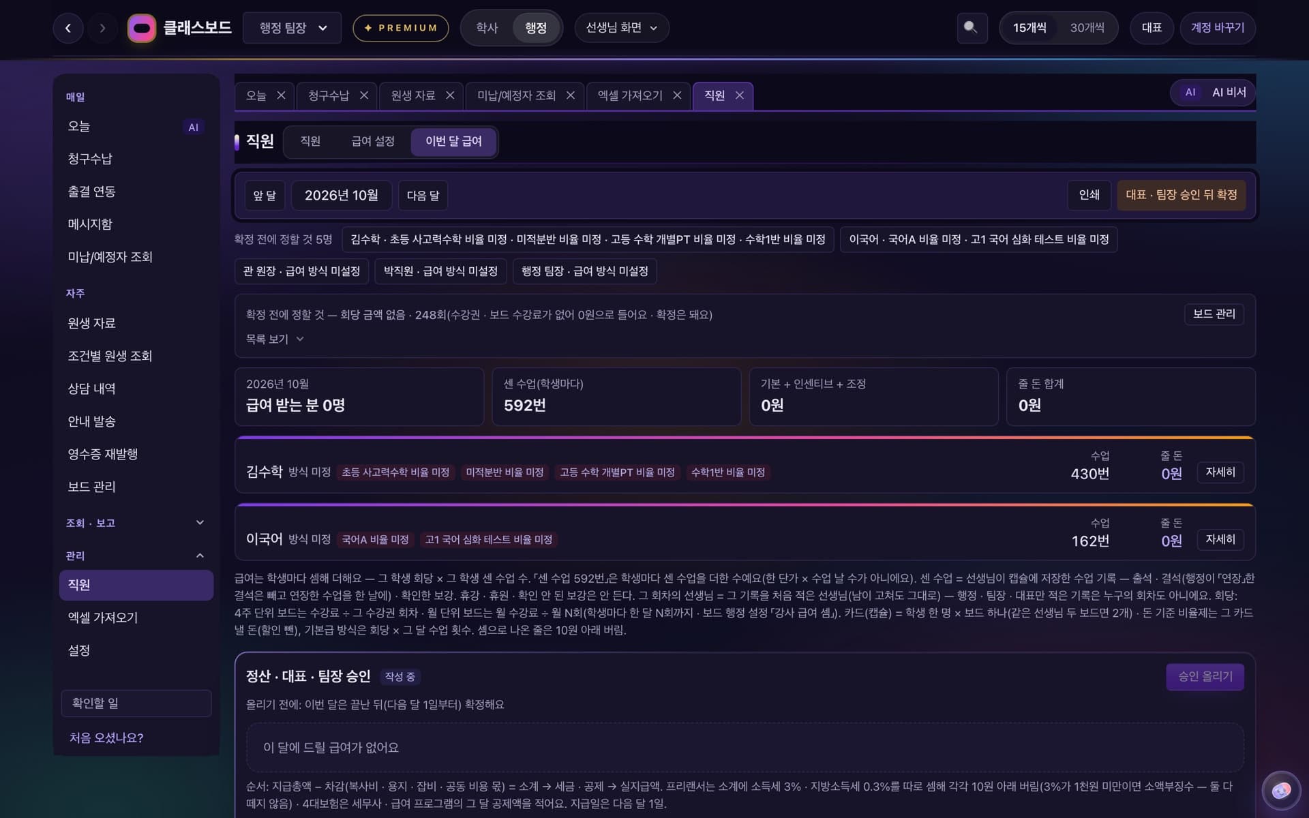
Task: Close the 원생 자료 tab
Action: pos(450,95)
